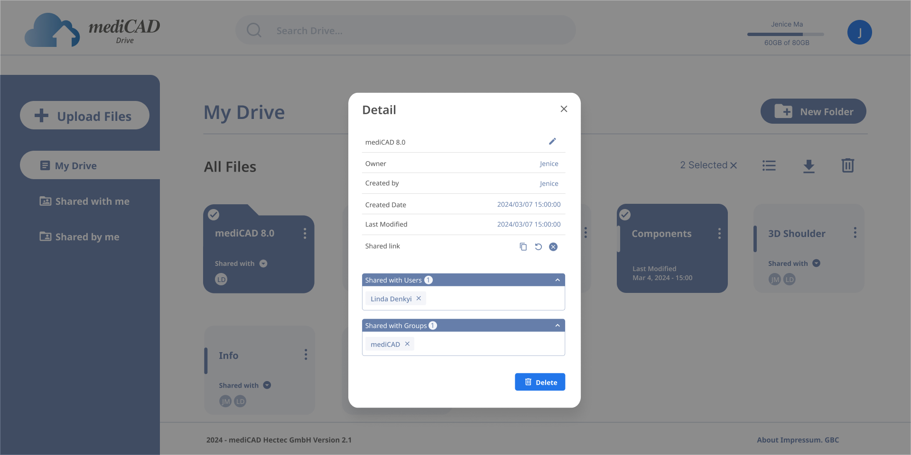
Task: Open Shared with me section
Action: pyautogui.click(x=84, y=201)
